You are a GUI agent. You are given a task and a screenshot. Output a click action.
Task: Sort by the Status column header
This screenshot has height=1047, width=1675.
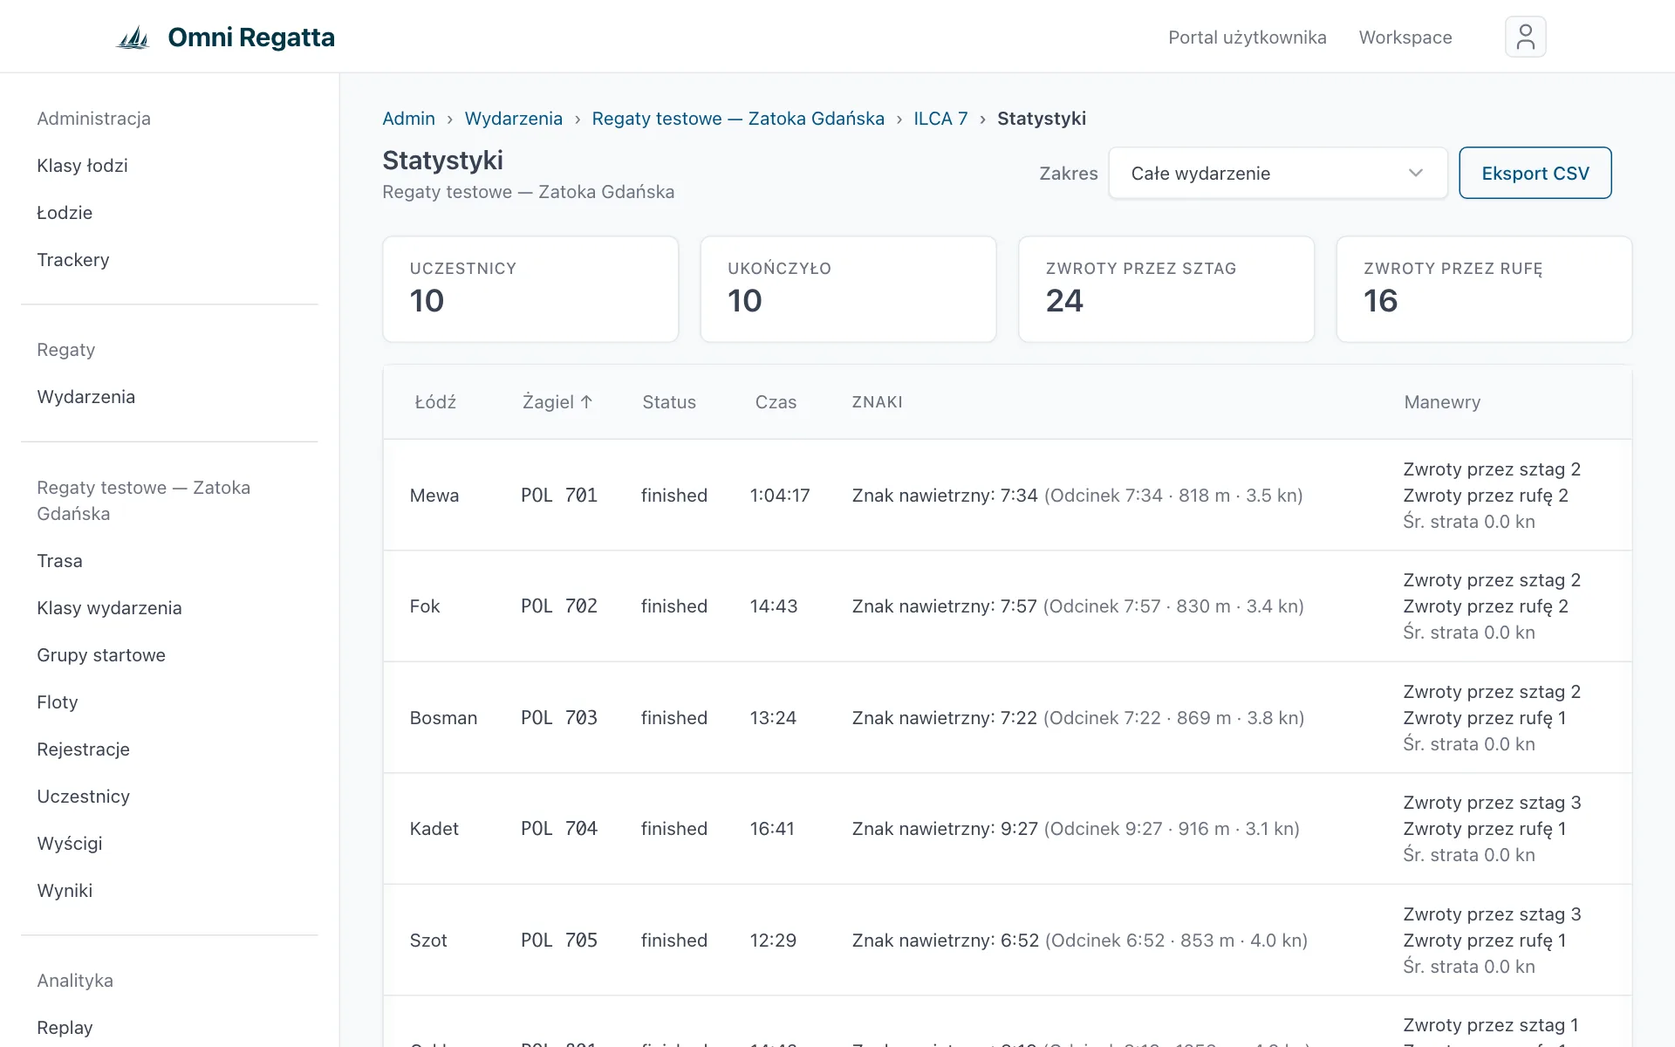pos(669,402)
